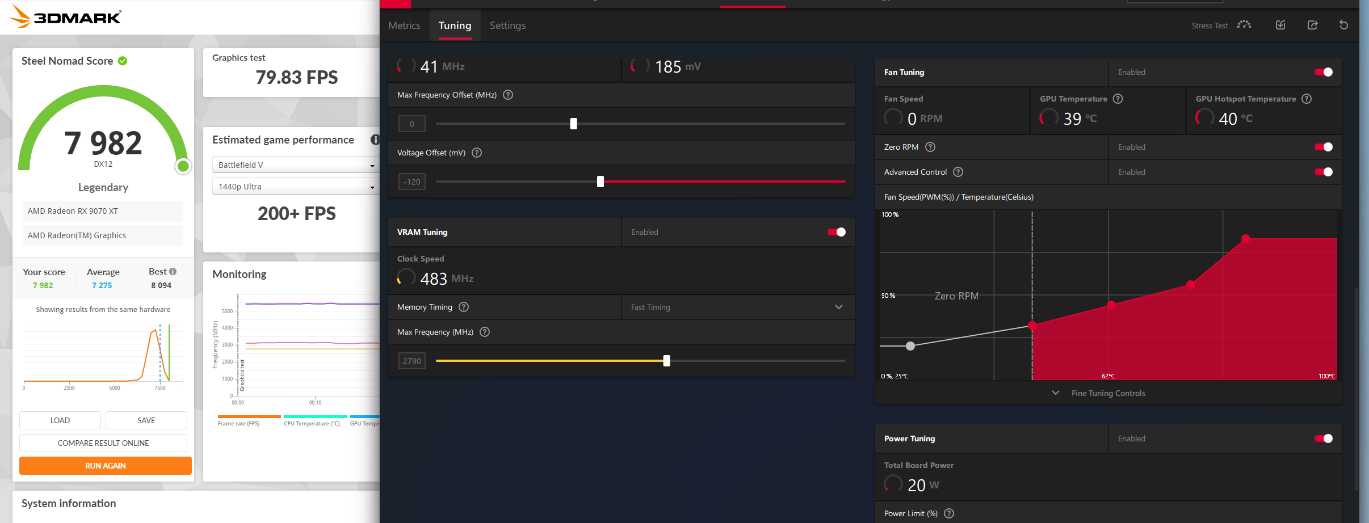This screenshot has height=523, width=1369.
Task: Click the best score 8 094
Action: tap(161, 285)
